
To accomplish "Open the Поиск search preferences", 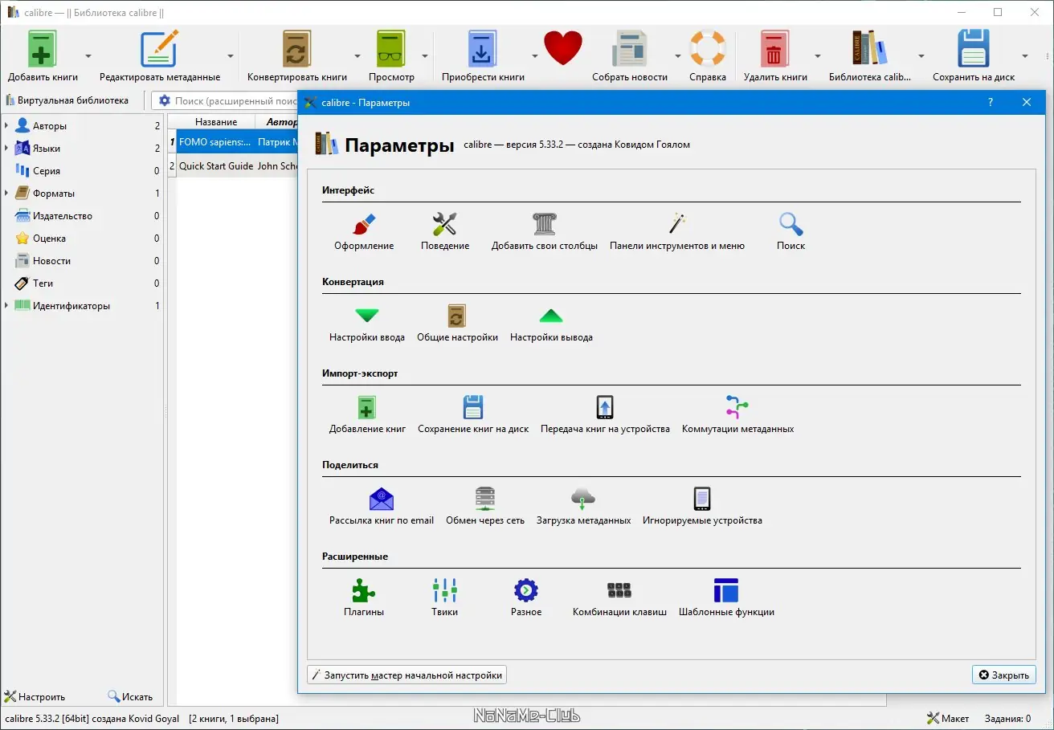I will pos(791,231).
